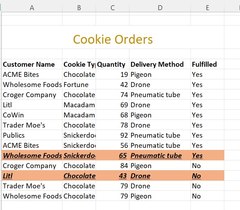Select column B header

click(79, 8)
